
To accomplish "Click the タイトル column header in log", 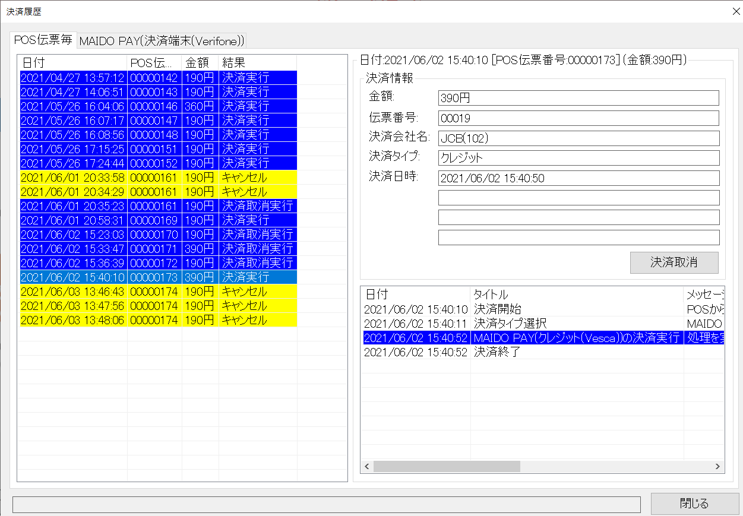I will (577, 295).
